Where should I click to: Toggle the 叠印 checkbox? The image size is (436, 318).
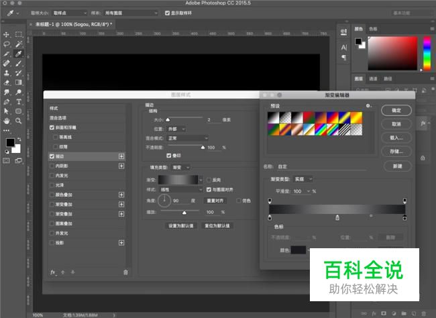[169, 156]
